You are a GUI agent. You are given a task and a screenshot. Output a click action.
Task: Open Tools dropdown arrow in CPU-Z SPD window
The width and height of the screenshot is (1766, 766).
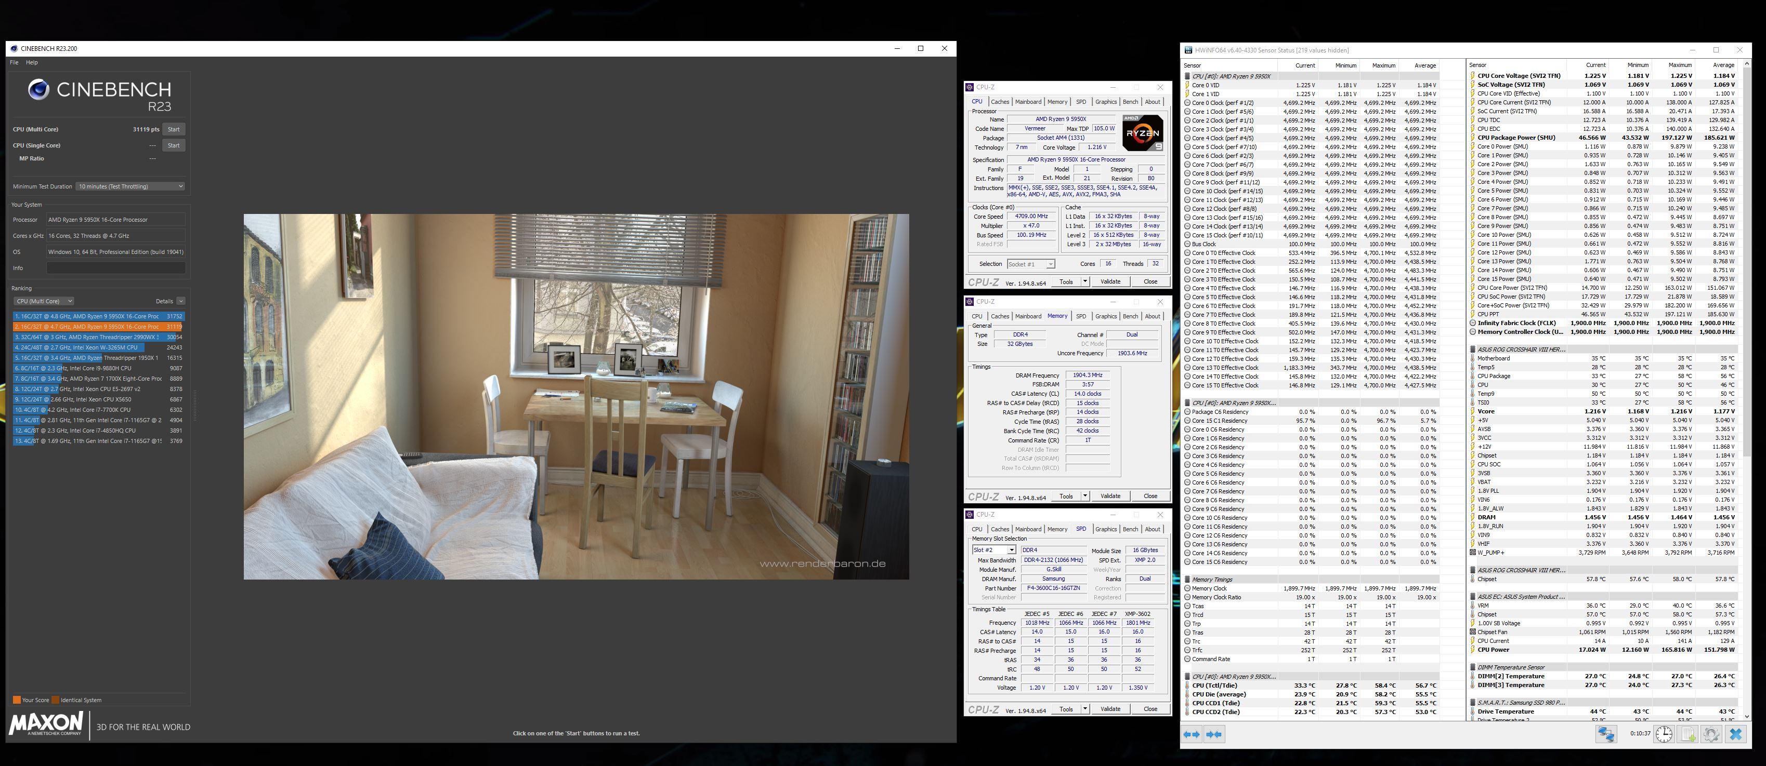1084,708
